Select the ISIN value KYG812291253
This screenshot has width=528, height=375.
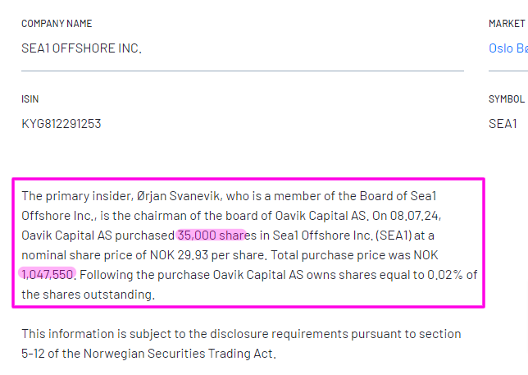(61, 124)
